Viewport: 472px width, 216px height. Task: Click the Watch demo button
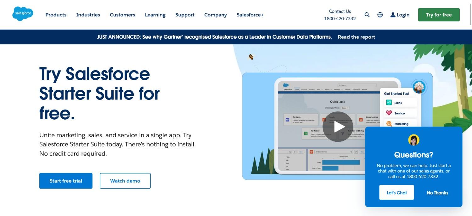125,181
